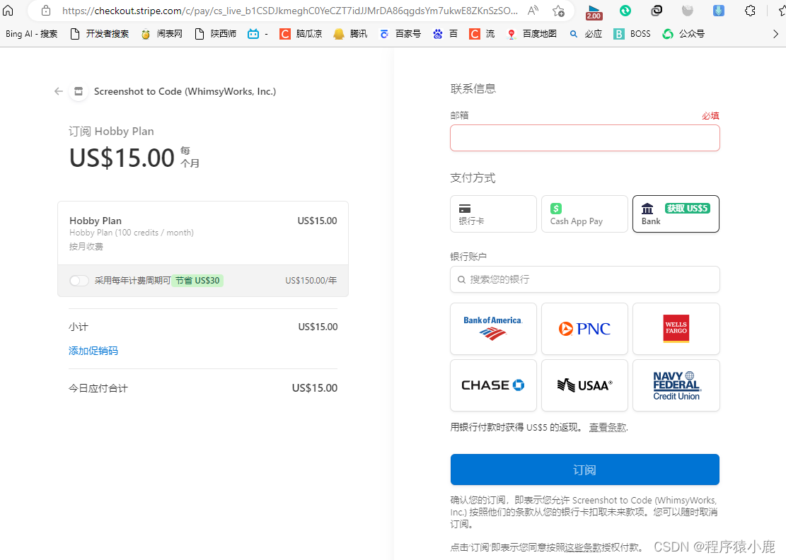Click the site lock icon in address bar
The width and height of the screenshot is (786, 560).
coord(45,10)
